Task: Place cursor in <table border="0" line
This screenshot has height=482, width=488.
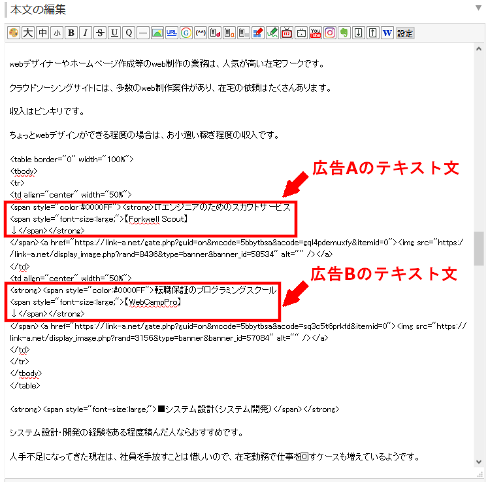Action: click(72, 160)
